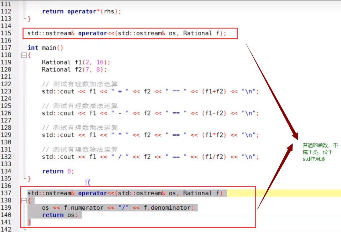Click the 'return 0;' statement
Viewport: 341px width, 232px height.
[x=58, y=171]
